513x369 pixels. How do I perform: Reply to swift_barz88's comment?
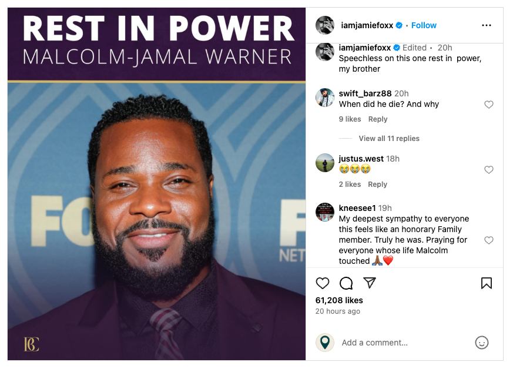coord(378,119)
